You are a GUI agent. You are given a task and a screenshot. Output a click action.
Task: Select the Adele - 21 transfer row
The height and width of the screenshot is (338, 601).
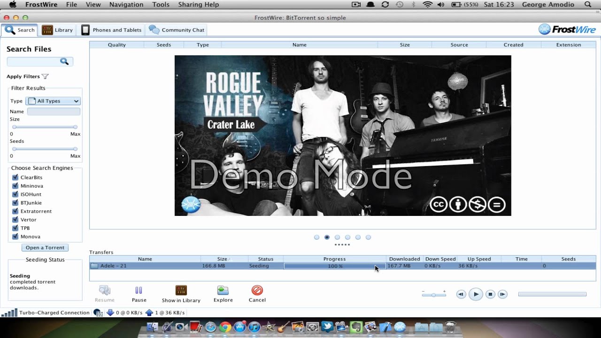[x=343, y=266]
